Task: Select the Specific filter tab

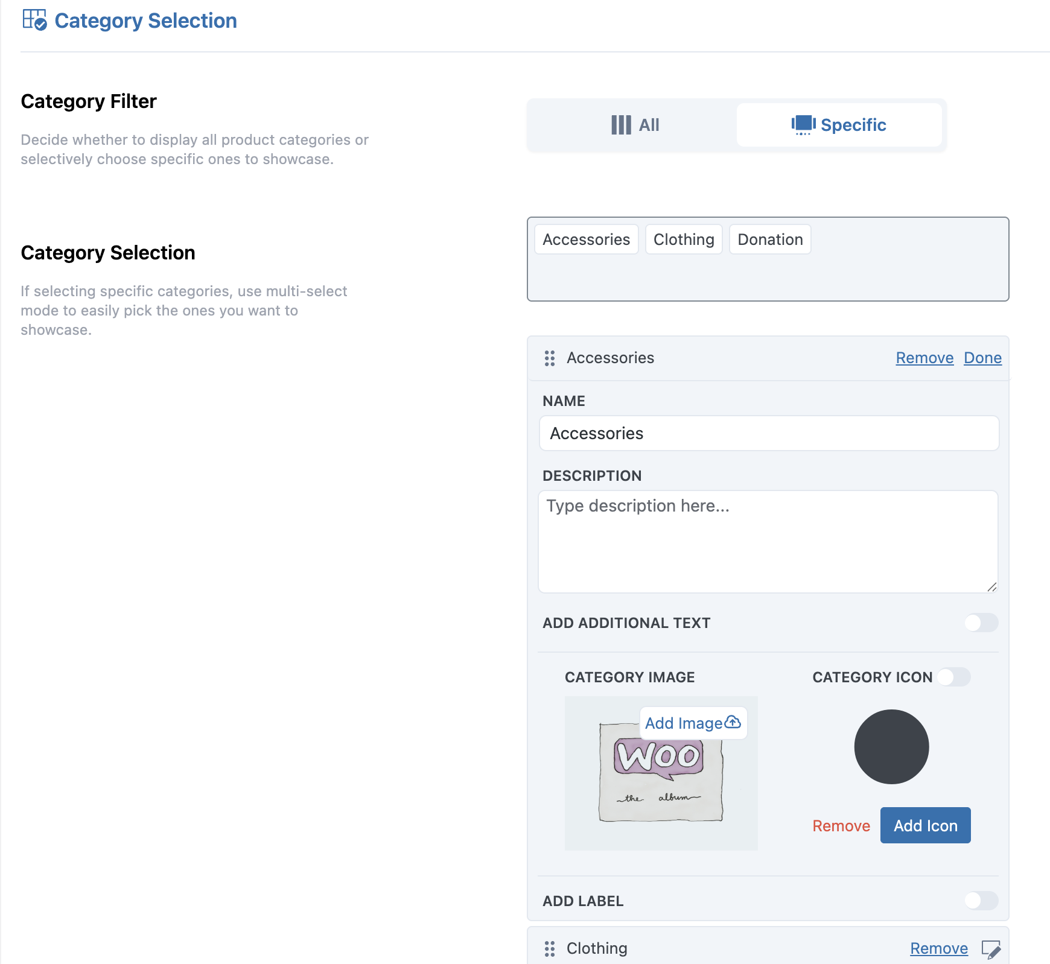Action: [x=839, y=125]
